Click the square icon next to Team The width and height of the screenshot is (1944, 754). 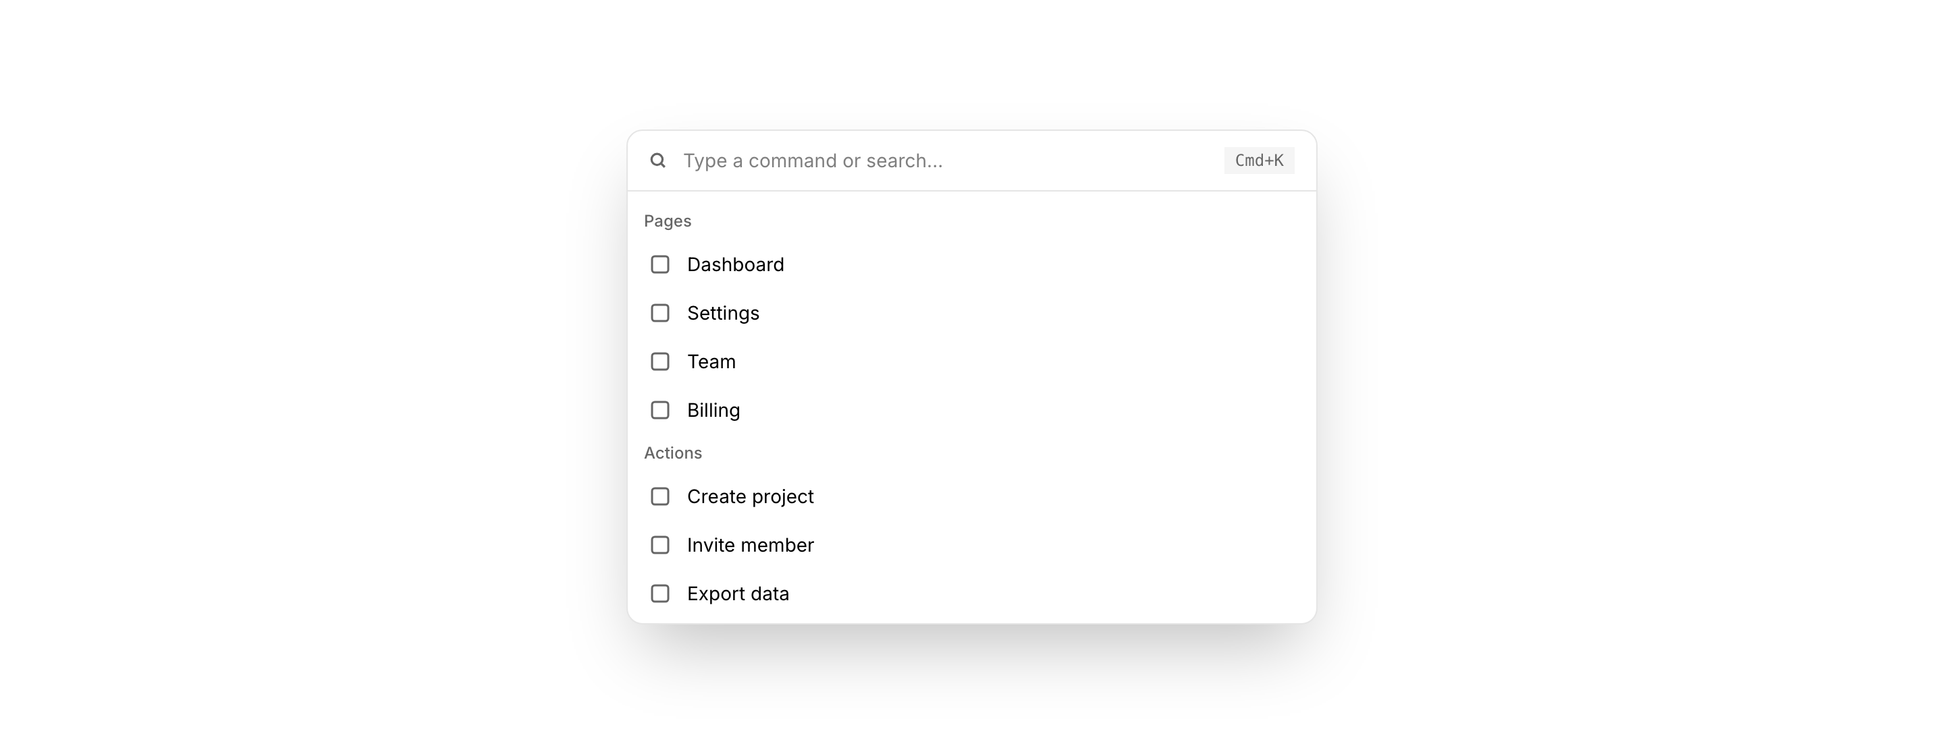point(660,362)
